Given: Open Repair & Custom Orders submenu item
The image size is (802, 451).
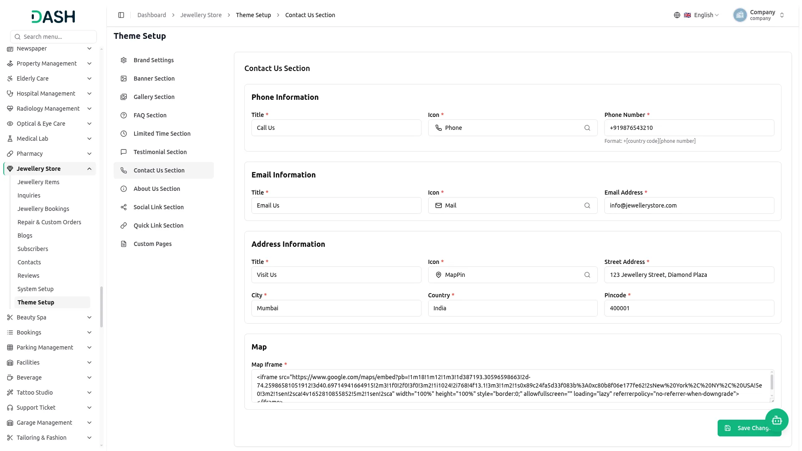Looking at the screenshot, I should pos(49,222).
